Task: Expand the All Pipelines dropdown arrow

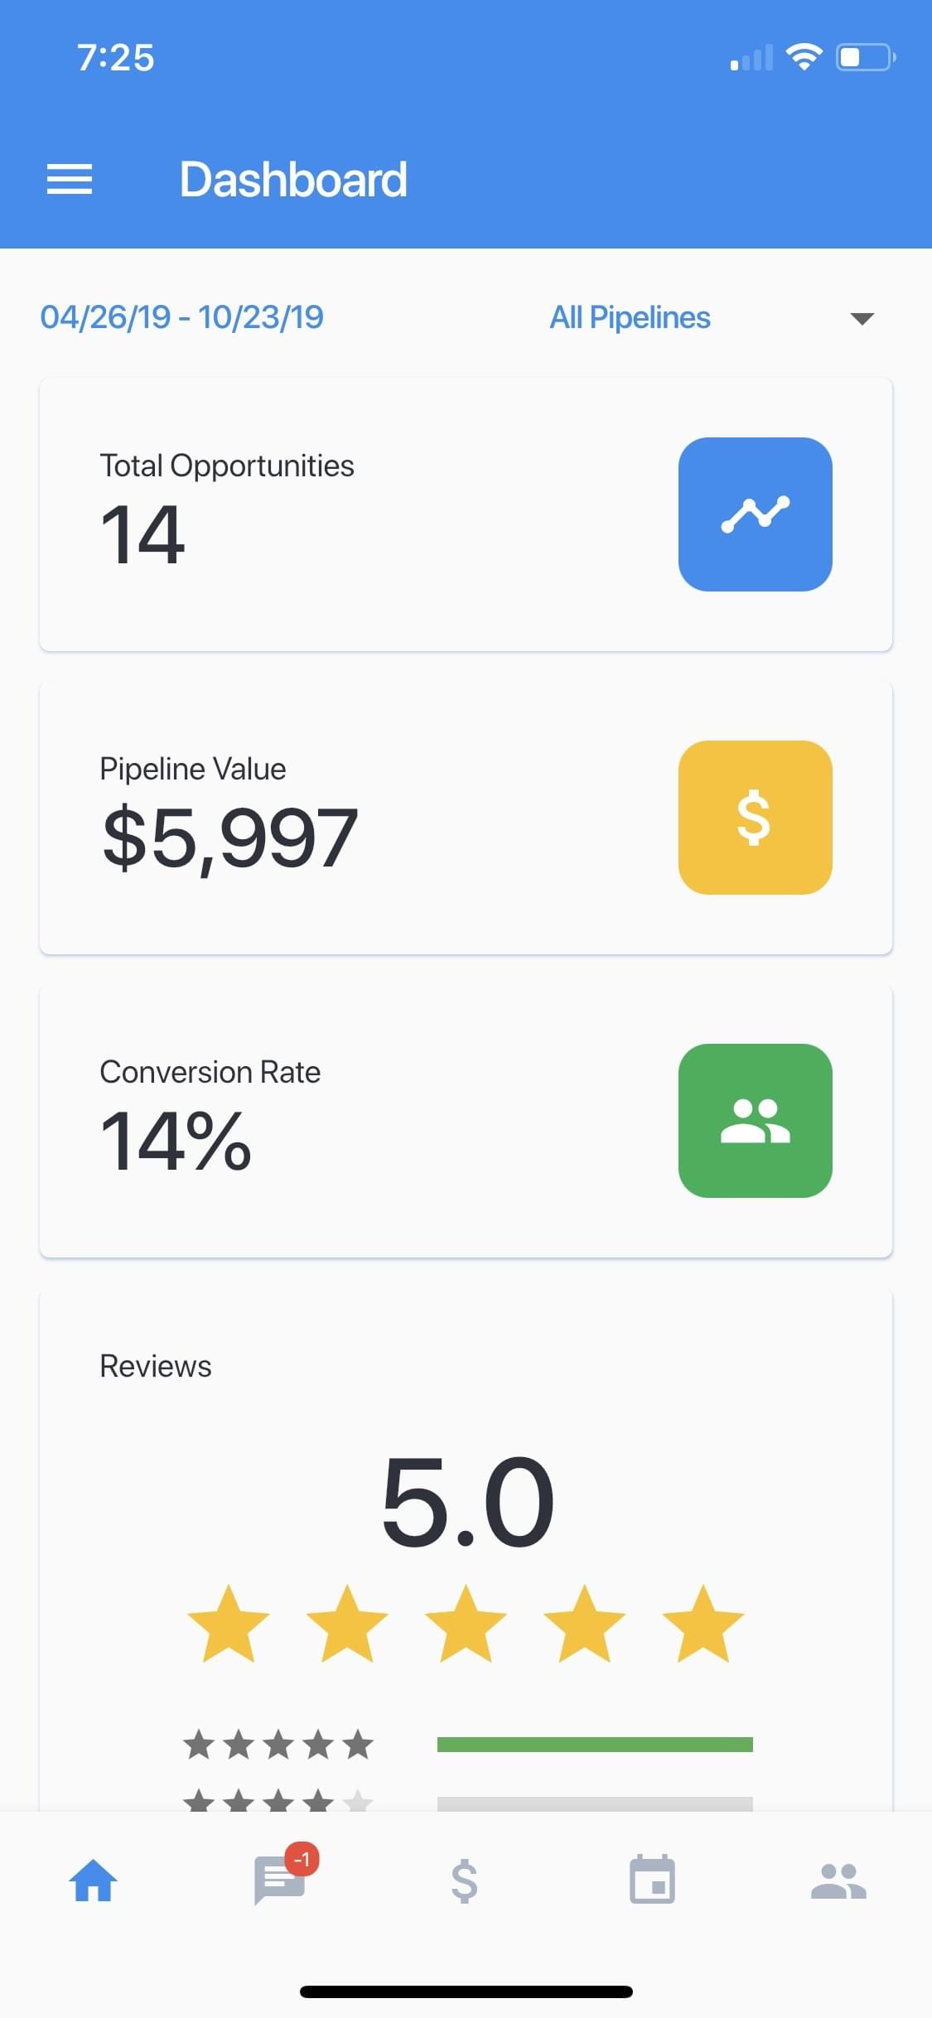Action: (862, 319)
